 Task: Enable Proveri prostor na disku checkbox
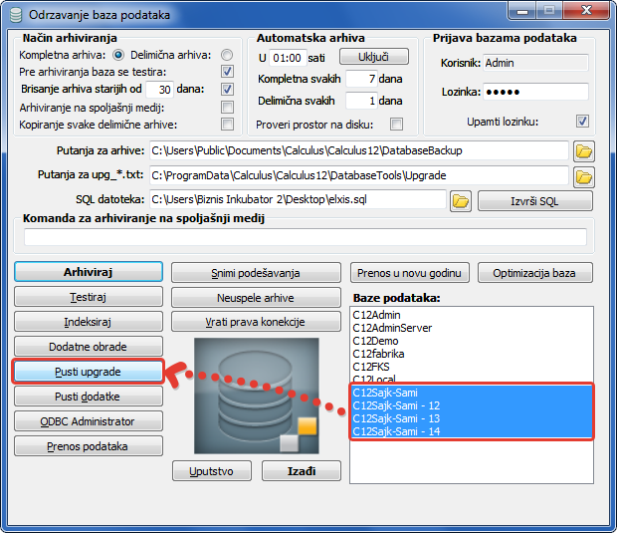pyautogui.click(x=396, y=124)
